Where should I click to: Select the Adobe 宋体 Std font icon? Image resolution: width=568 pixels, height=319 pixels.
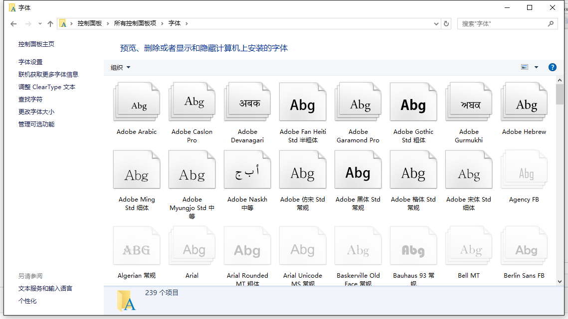coord(469,170)
